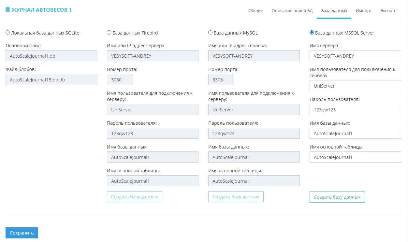Click Создать базу данных under MSSQL Server
This screenshot has height=242, width=408.
point(337,197)
